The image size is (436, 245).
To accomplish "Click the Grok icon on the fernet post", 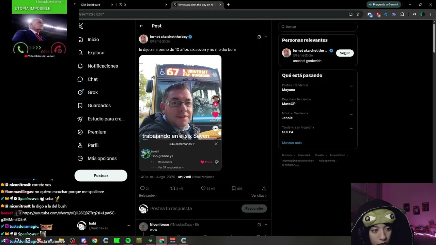I will click(259, 37).
